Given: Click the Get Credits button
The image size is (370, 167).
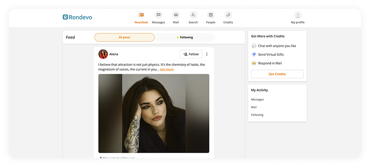Looking at the screenshot, I should click(277, 74).
